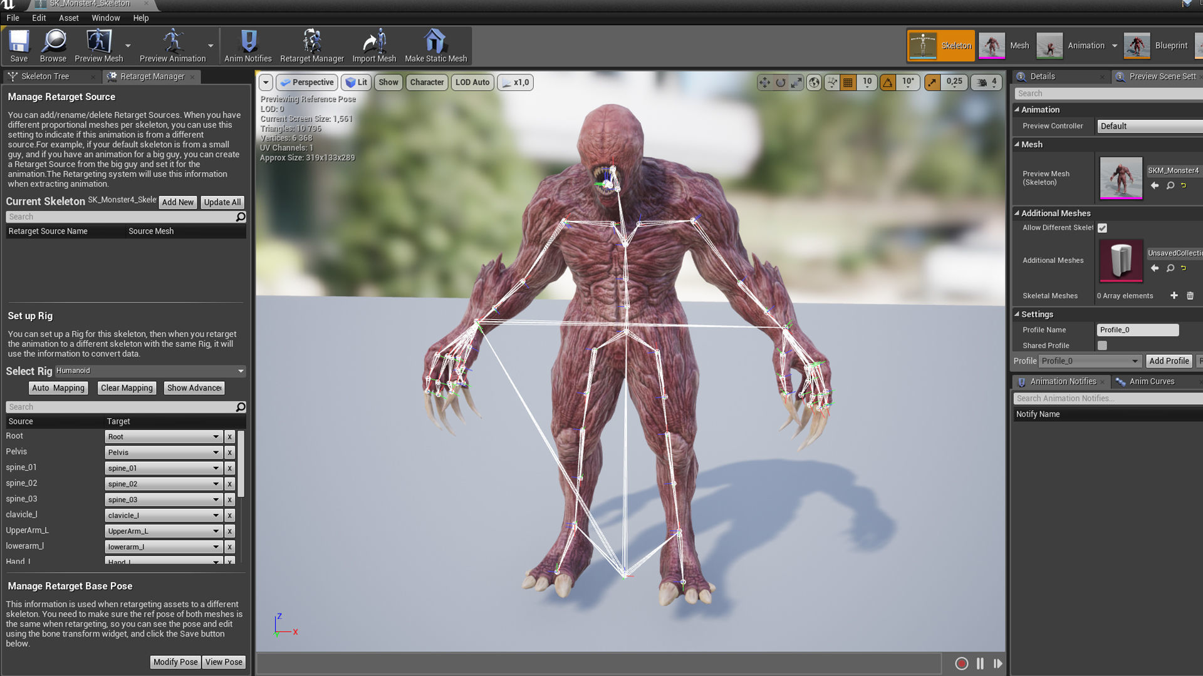1203x676 pixels.
Task: Click the SKM_Monster4 preview mesh thumbnail
Action: [x=1121, y=178]
